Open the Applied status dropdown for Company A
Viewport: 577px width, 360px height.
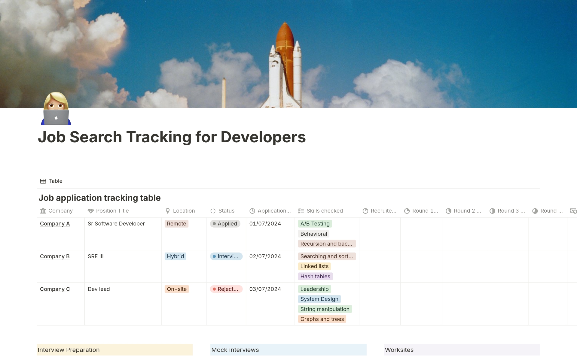click(x=225, y=224)
